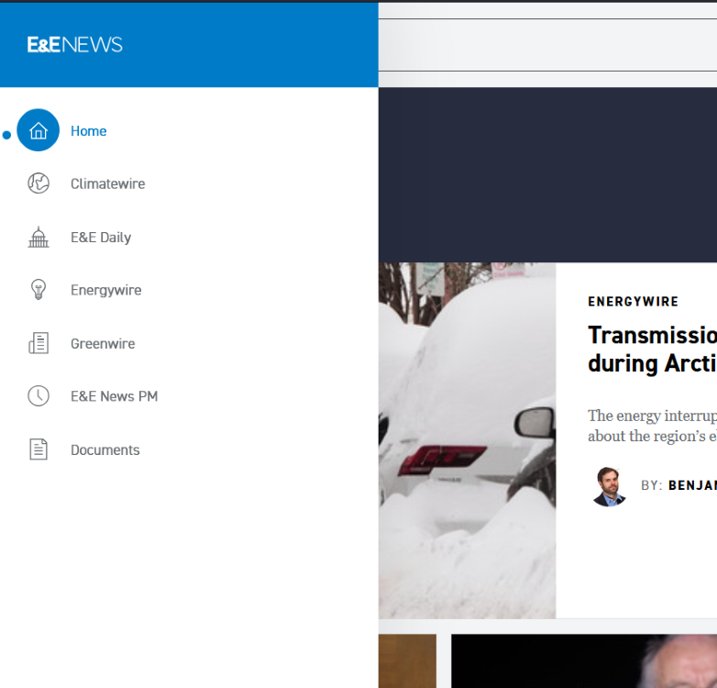
Task: Click the E&E Daily capitol building icon
Action: pos(39,237)
